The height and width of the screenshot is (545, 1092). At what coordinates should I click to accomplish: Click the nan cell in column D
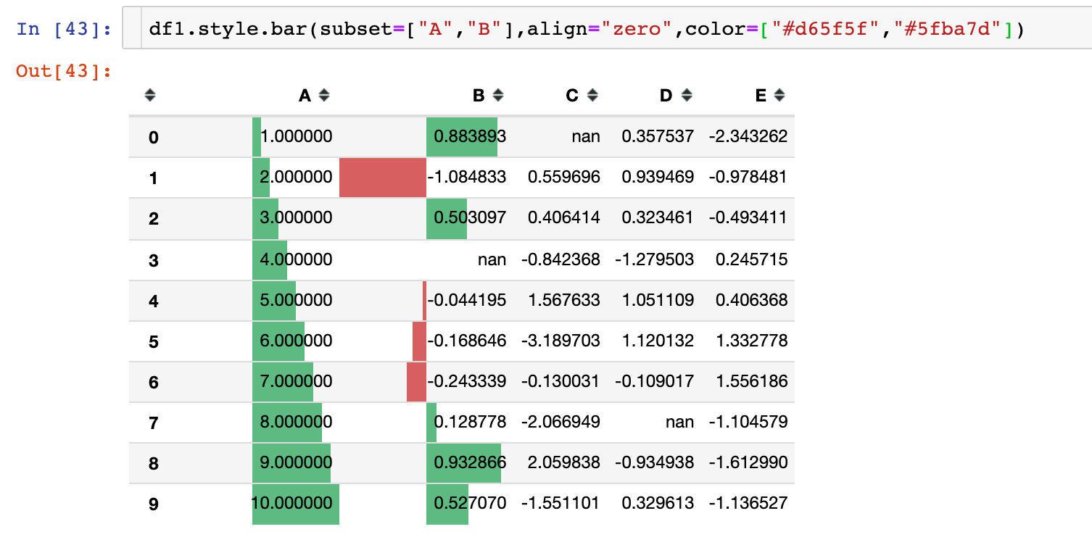[x=680, y=422]
